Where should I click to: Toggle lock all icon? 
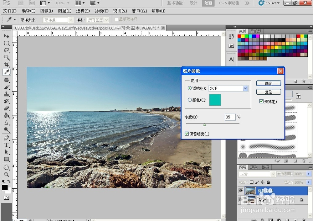[x=268, y=182]
